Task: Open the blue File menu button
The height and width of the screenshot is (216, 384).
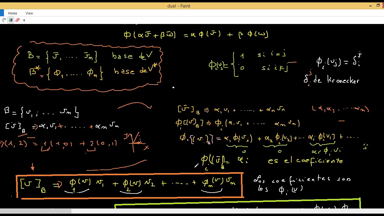Action: tap(2, 13)
